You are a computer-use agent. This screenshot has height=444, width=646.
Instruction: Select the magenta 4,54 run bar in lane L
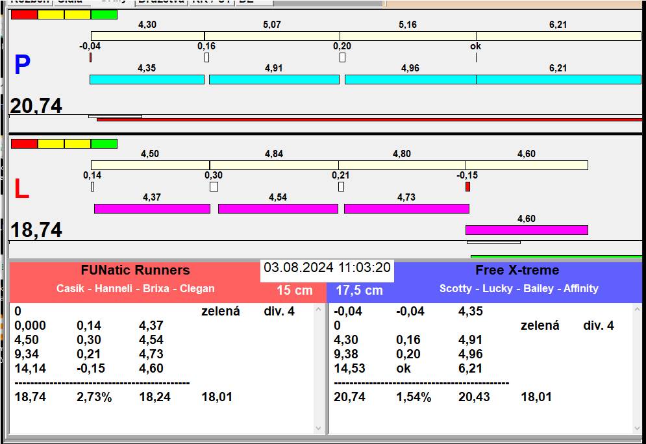pos(278,208)
